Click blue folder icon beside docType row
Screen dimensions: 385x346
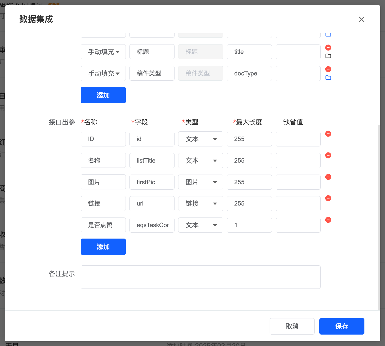(x=328, y=78)
